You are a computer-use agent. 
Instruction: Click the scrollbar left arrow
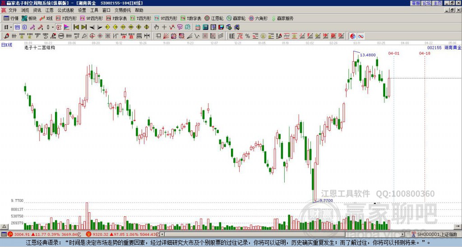point(162,234)
